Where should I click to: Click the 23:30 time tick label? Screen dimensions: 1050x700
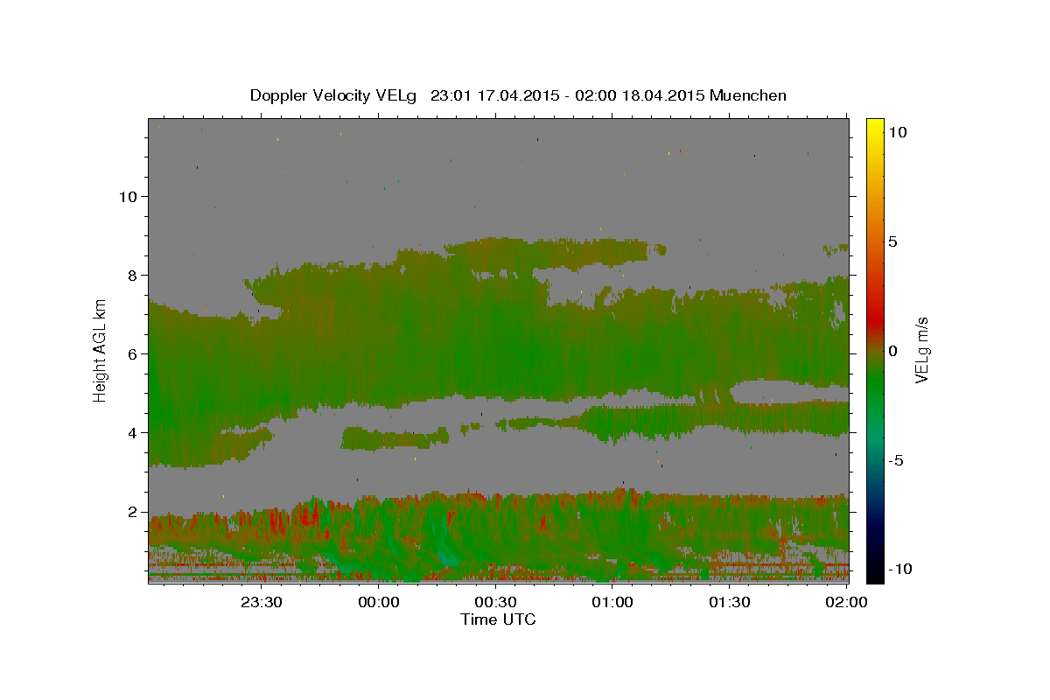pos(261,602)
